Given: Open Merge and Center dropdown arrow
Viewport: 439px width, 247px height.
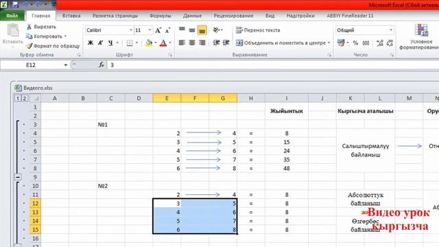Looking at the screenshot, I should coord(329,43).
